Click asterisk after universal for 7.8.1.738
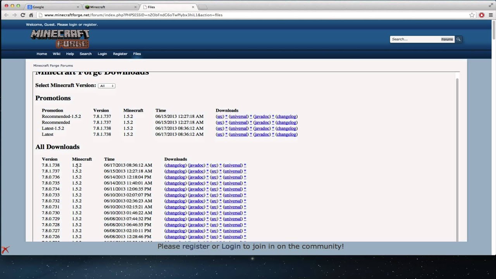The width and height of the screenshot is (496, 279). pos(245,165)
